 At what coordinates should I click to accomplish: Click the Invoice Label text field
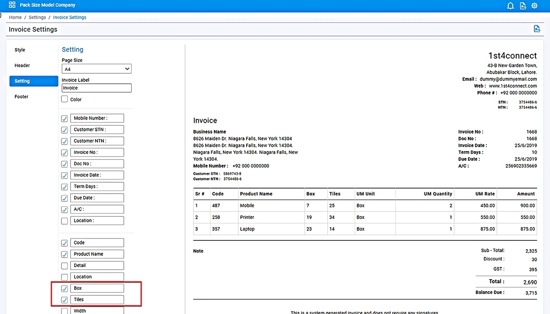pyautogui.click(x=97, y=88)
